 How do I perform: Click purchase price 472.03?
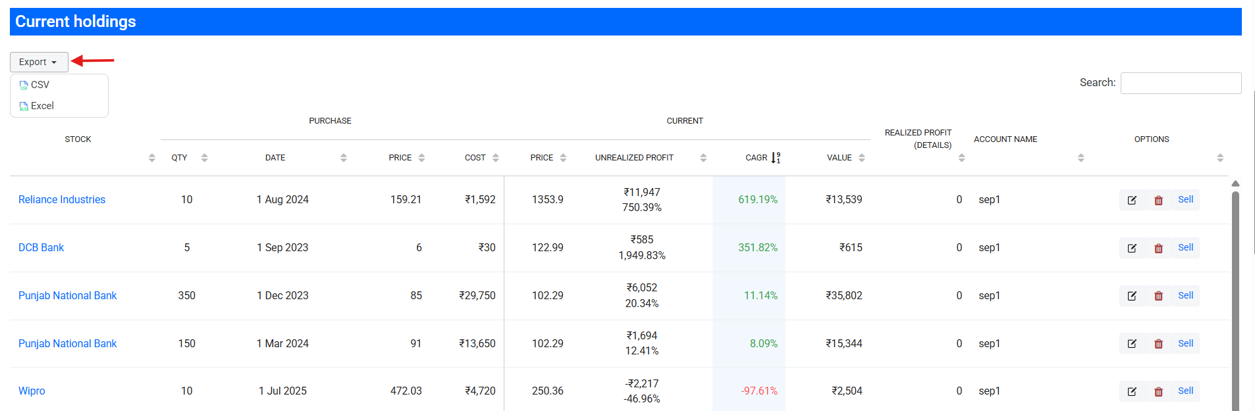tap(406, 391)
